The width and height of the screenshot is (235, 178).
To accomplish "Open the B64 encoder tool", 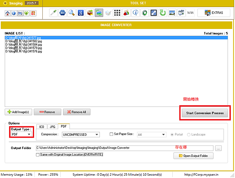I will click(x=62, y=13).
